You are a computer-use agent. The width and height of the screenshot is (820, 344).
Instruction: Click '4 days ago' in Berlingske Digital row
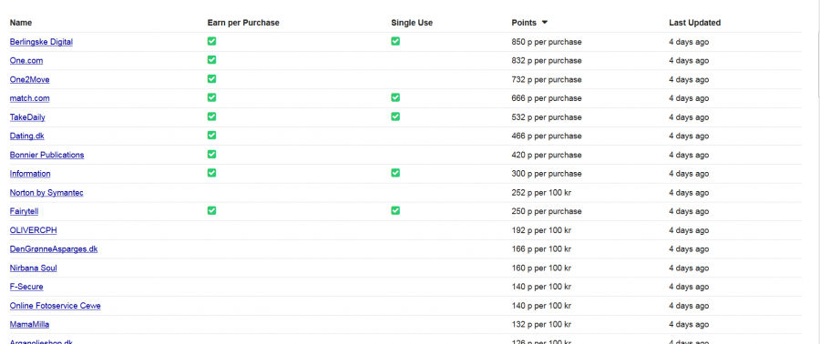[689, 42]
